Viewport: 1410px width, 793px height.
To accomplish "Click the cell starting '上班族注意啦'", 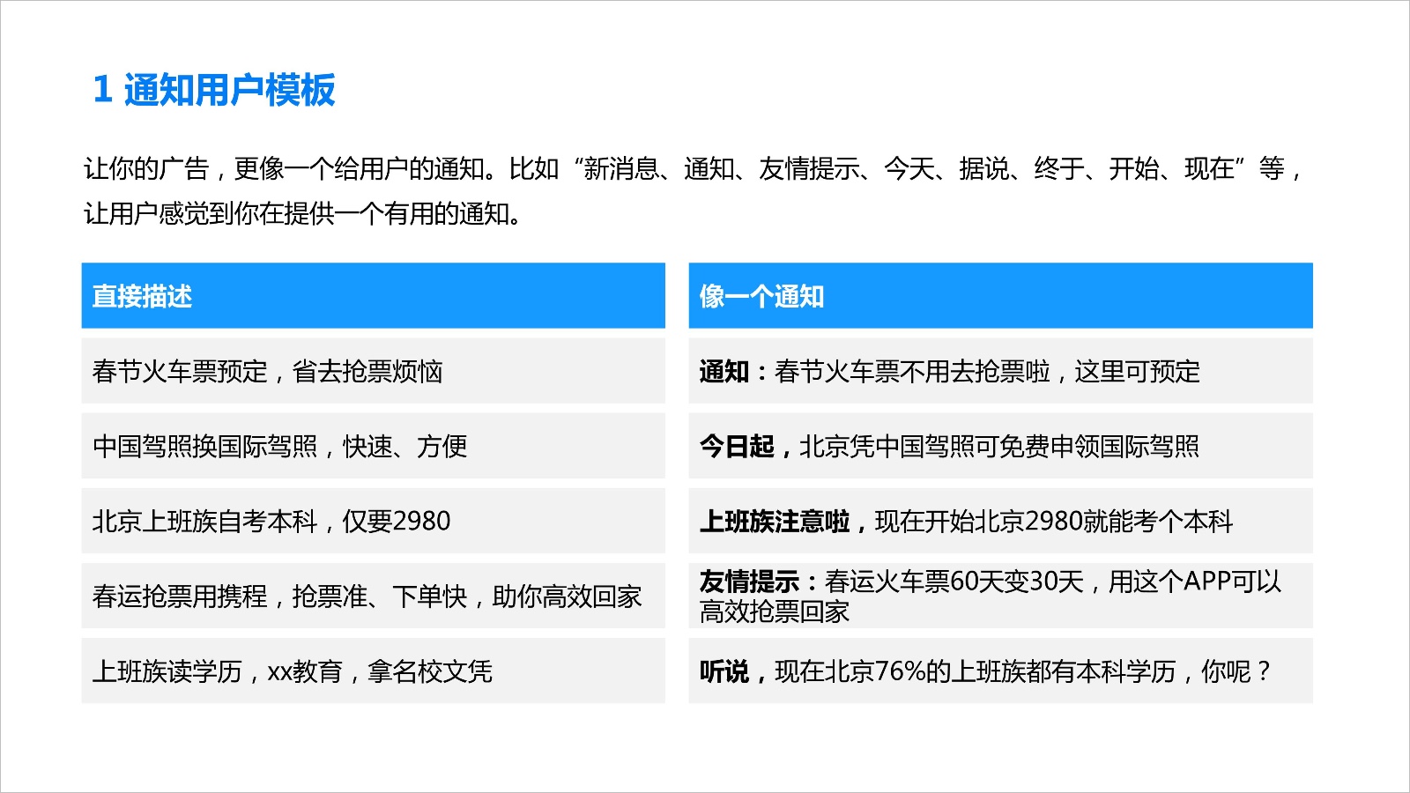I will tap(1000, 521).
